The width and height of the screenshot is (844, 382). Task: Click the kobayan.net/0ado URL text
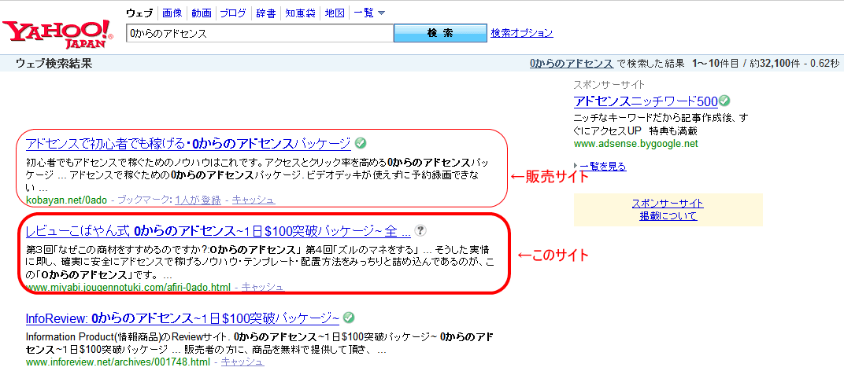[67, 200]
